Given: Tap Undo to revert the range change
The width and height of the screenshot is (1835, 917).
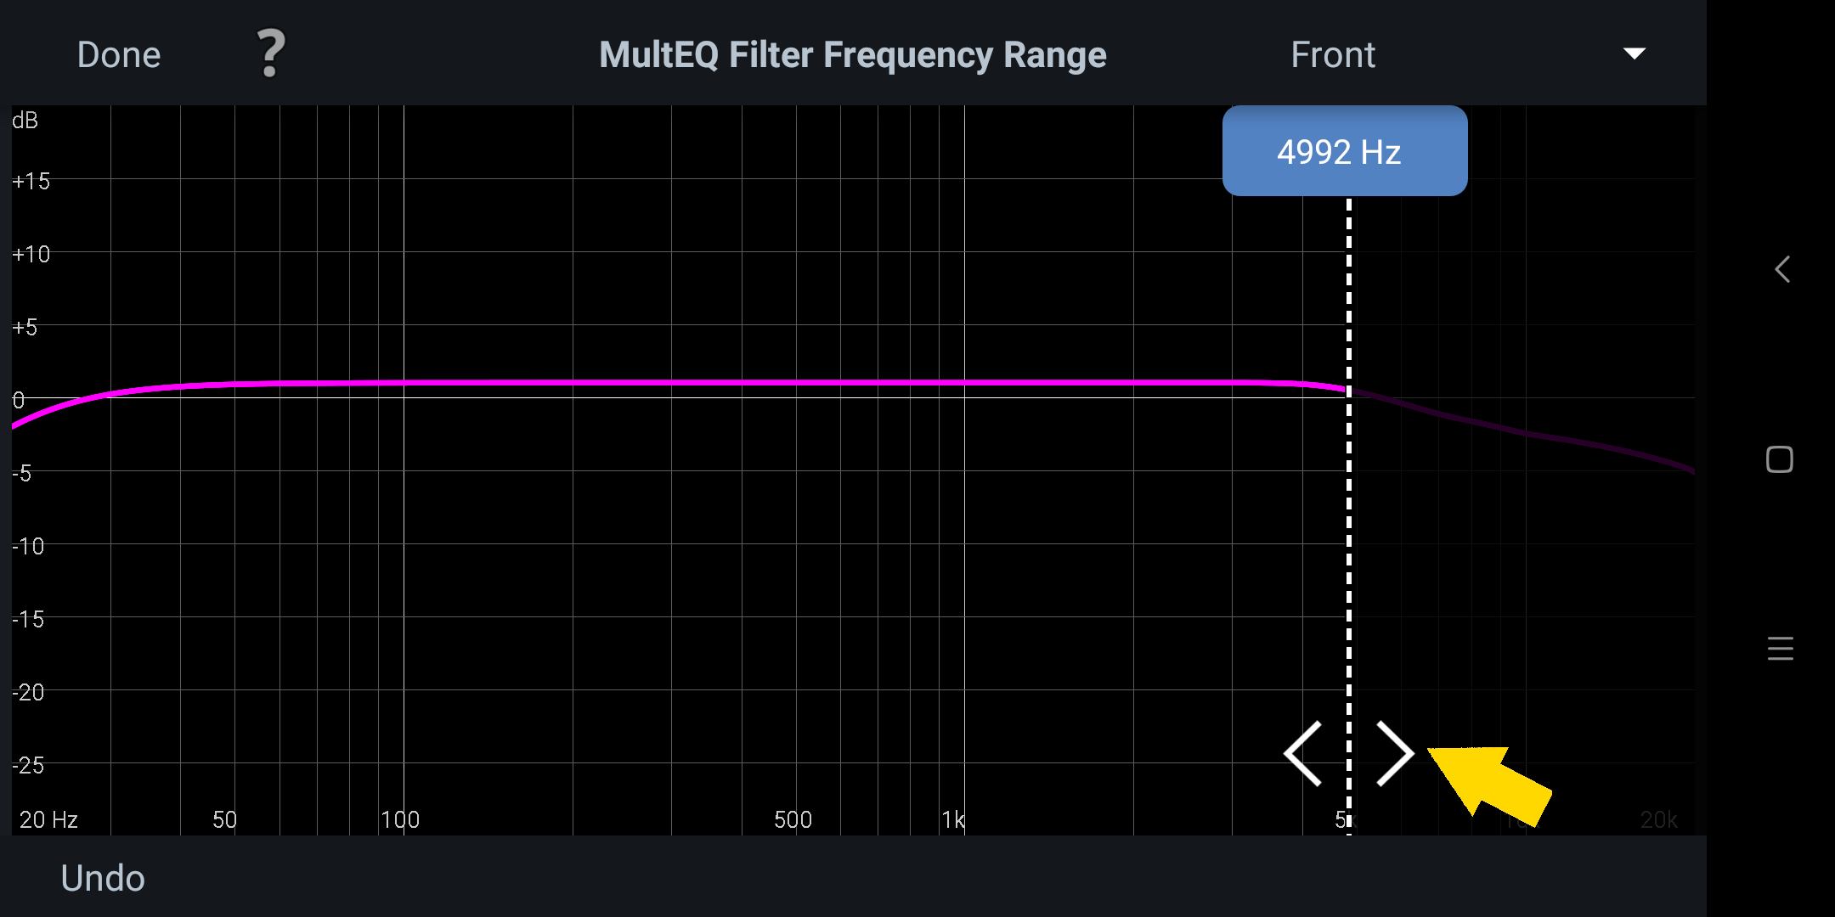Looking at the screenshot, I should 103,878.
